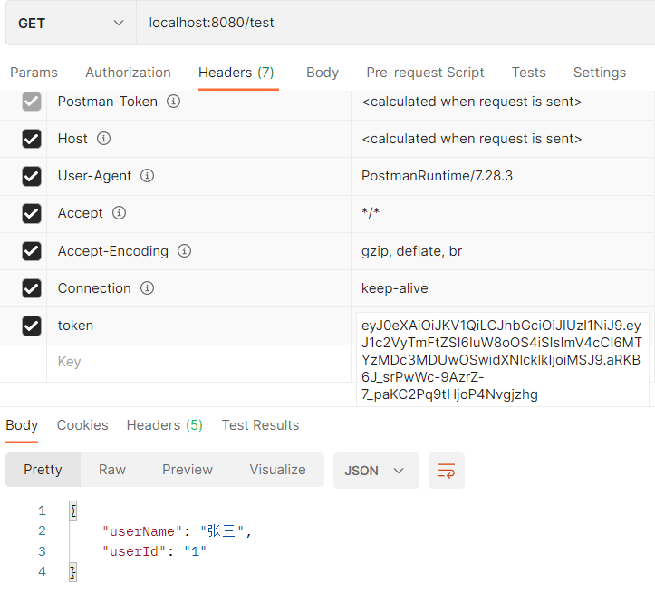Click the token header key cell
Image resolution: width=655 pixels, height=603 pixels.
[x=198, y=326]
